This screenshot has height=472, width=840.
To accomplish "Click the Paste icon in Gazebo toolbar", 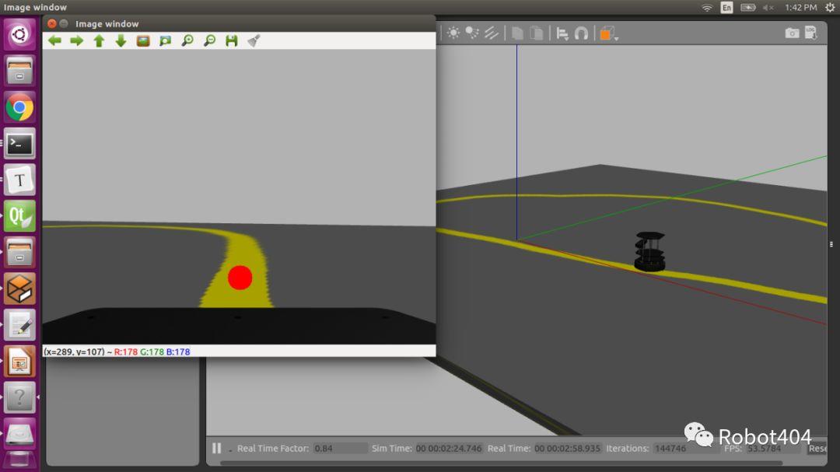I will (536, 33).
